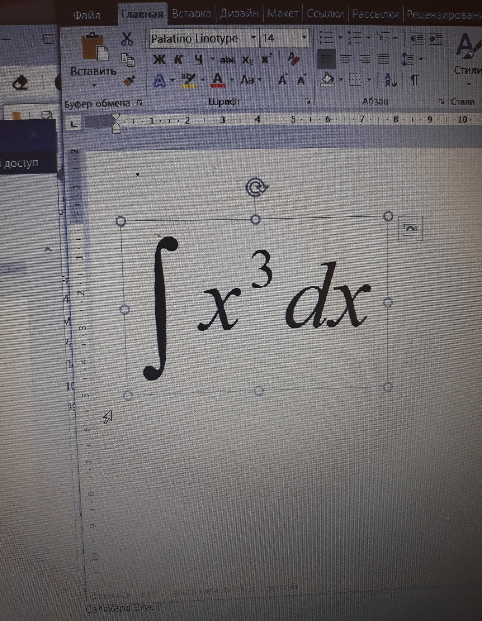Click the Главная tab
482x621 pixels.
point(142,14)
